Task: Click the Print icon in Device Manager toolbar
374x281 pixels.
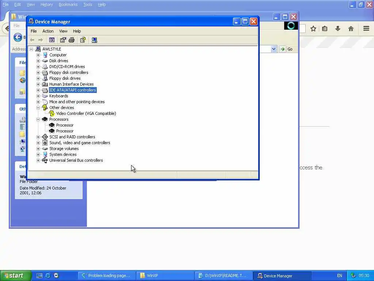Action: [x=72, y=40]
